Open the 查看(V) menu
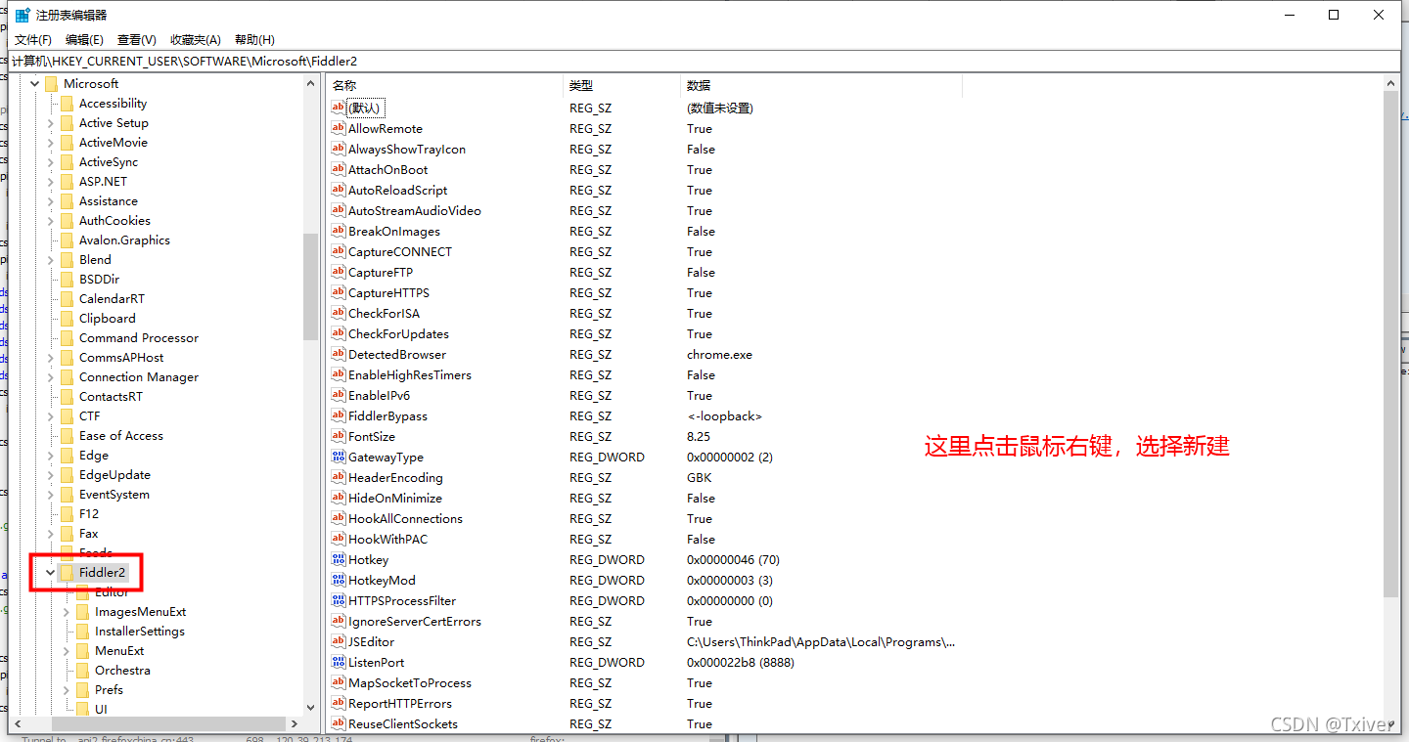This screenshot has width=1409, height=742. [x=137, y=40]
